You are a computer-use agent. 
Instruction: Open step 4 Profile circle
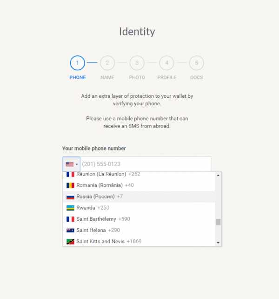[166, 63]
